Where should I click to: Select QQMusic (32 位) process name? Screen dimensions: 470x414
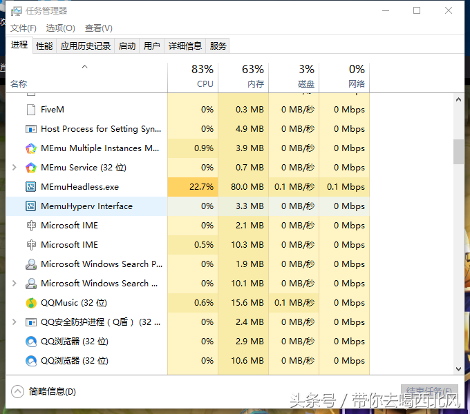click(x=74, y=303)
